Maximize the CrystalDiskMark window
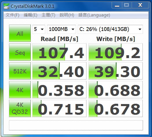The width and height of the screenshot is (152, 137). click(x=126, y=5)
